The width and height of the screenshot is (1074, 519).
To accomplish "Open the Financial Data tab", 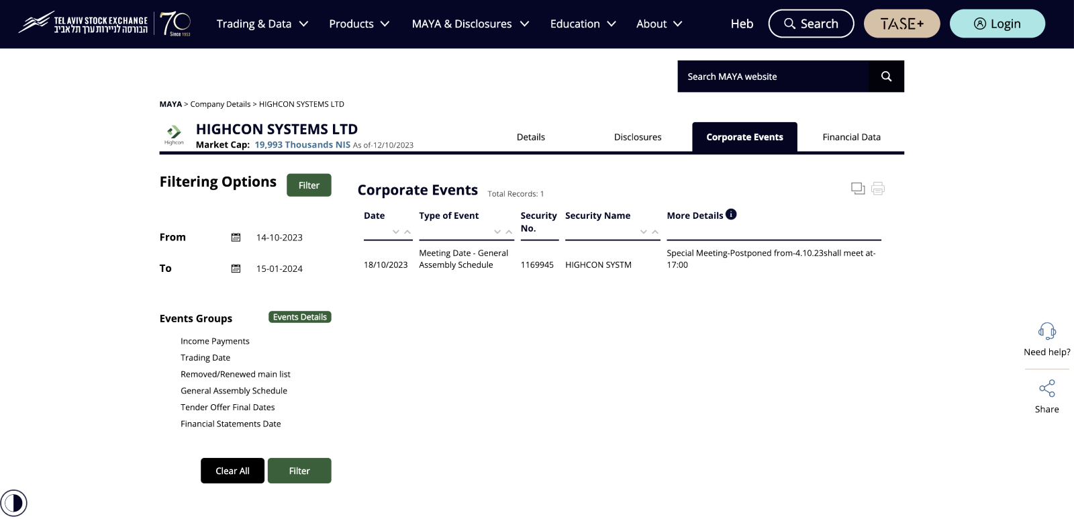I will 851,137.
